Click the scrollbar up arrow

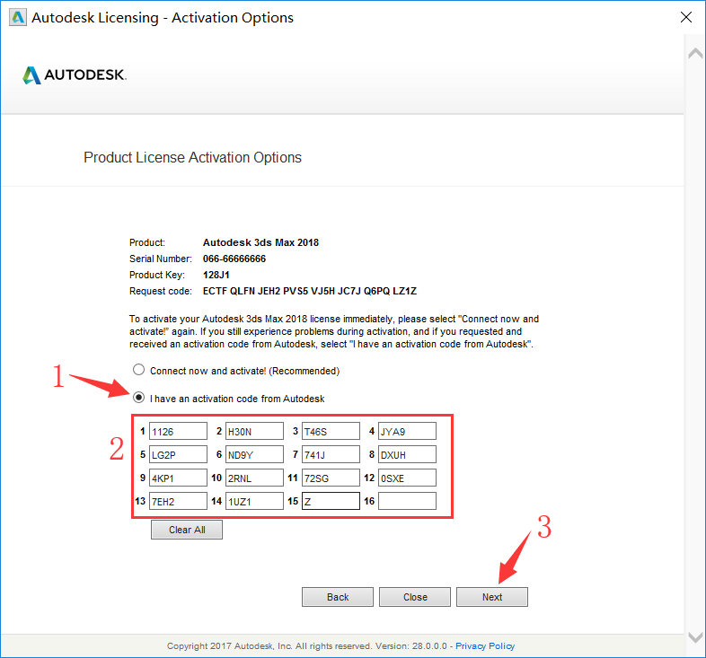click(x=694, y=54)
